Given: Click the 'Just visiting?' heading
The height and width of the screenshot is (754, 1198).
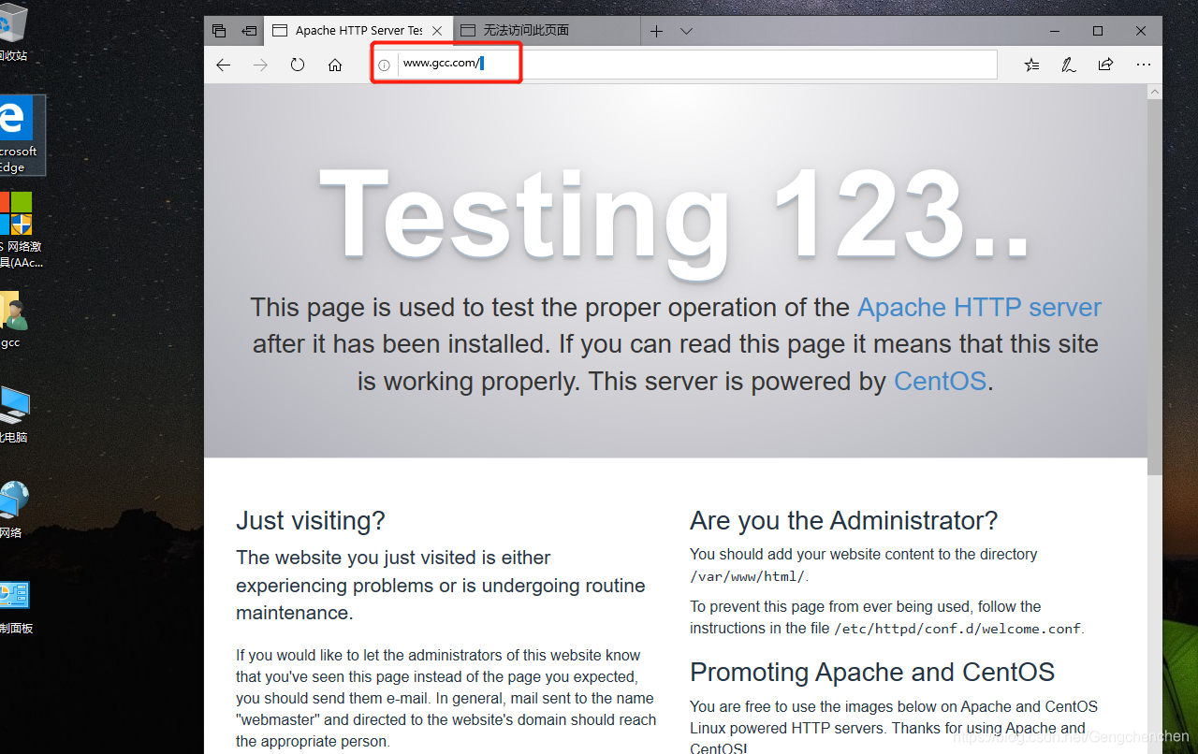Looking at the screenshot, I should pos(311,520).
